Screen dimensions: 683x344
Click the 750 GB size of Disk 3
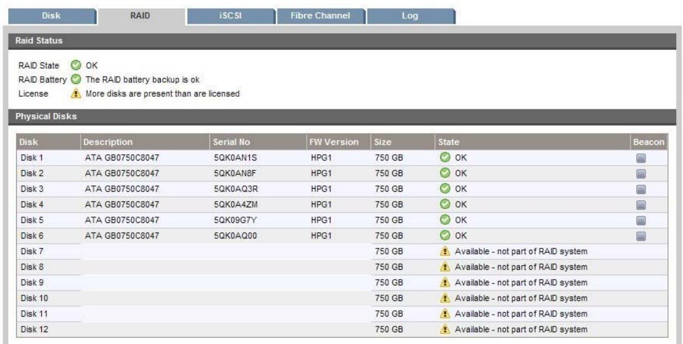point(389,189)
